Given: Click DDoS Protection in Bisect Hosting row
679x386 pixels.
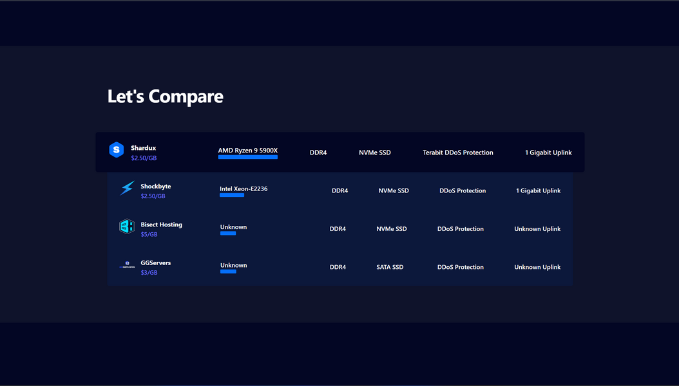Looking at the screenshot, I should click(x=461, y=229).
